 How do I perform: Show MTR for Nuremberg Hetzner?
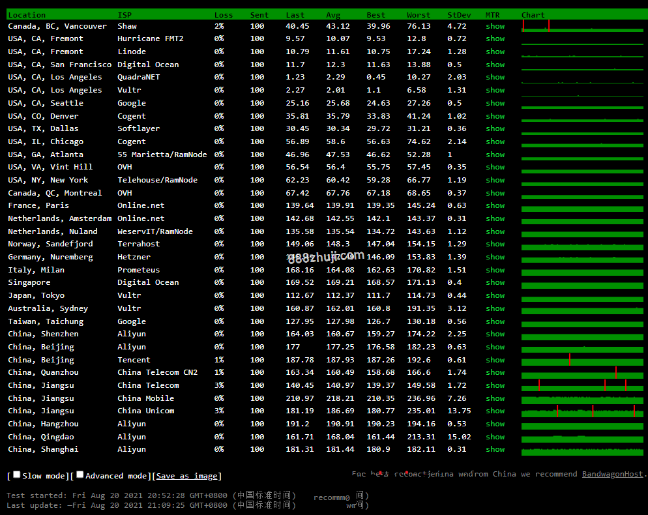(x=495, y=257)
